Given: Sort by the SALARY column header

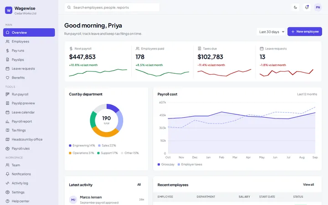Looking at the screenshot, I should pos(244,197).
